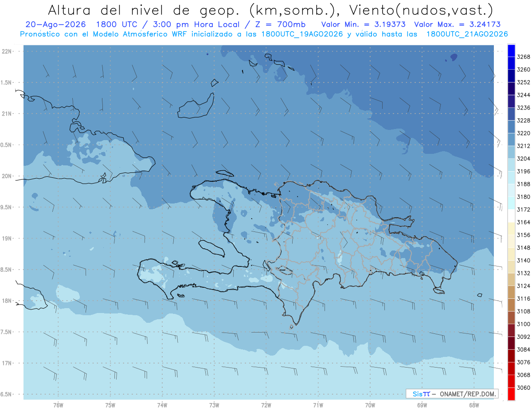Click the '3068' colorbar value
This screenshot has height=411, width=532.
[524, 375]
